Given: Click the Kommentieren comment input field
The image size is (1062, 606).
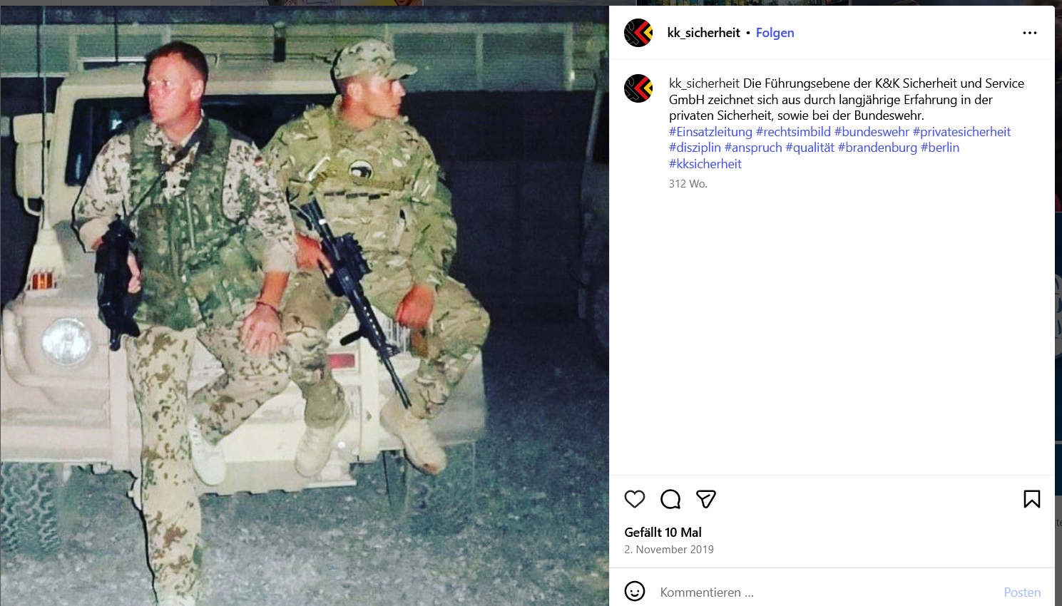Looking at the screenshot, I should (827, 592).
